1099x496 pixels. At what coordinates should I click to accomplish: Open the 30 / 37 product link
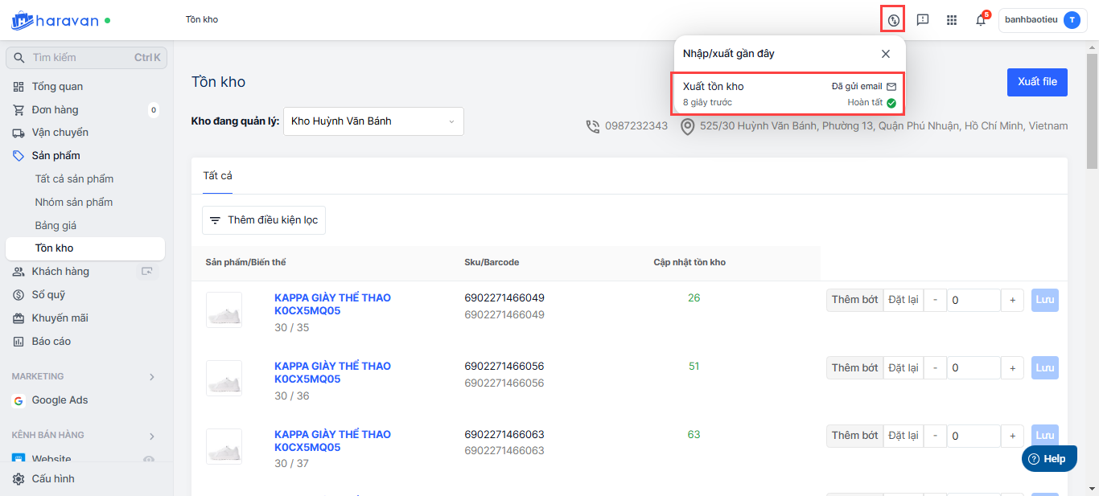point(332,441)
